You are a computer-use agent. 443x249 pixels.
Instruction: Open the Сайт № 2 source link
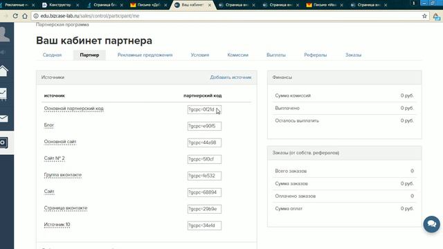(54, 158)
